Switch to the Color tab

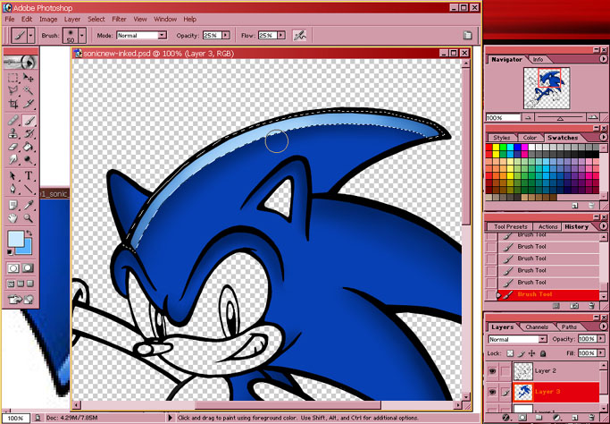(x=530, y=138)
